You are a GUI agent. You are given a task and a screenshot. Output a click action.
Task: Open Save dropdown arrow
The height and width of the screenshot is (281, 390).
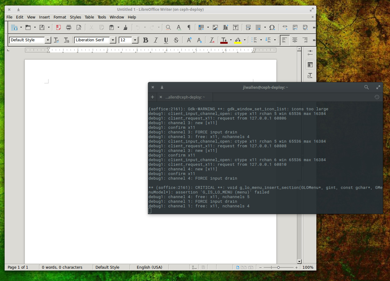(49, 27)
